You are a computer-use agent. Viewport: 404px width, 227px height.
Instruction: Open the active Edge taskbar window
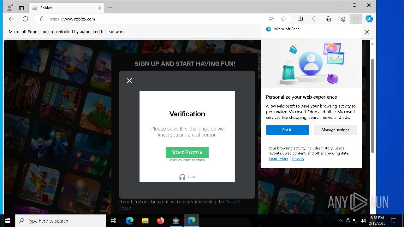point(192,221)
